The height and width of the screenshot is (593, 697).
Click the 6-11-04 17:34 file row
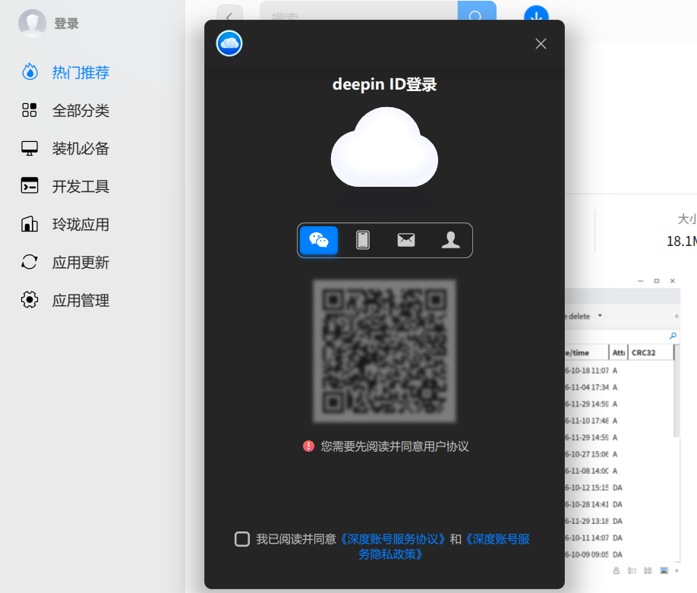[619, 387]
